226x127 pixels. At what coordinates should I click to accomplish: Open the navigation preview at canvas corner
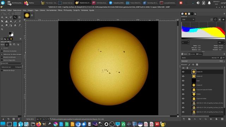pyautogui.click(x=178, y=116)
